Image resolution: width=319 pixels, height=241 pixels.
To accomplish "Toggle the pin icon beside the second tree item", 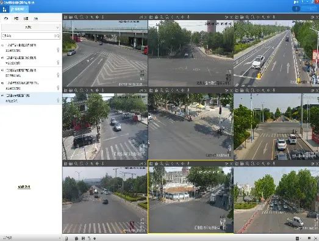I will click(x=58, y=62).
